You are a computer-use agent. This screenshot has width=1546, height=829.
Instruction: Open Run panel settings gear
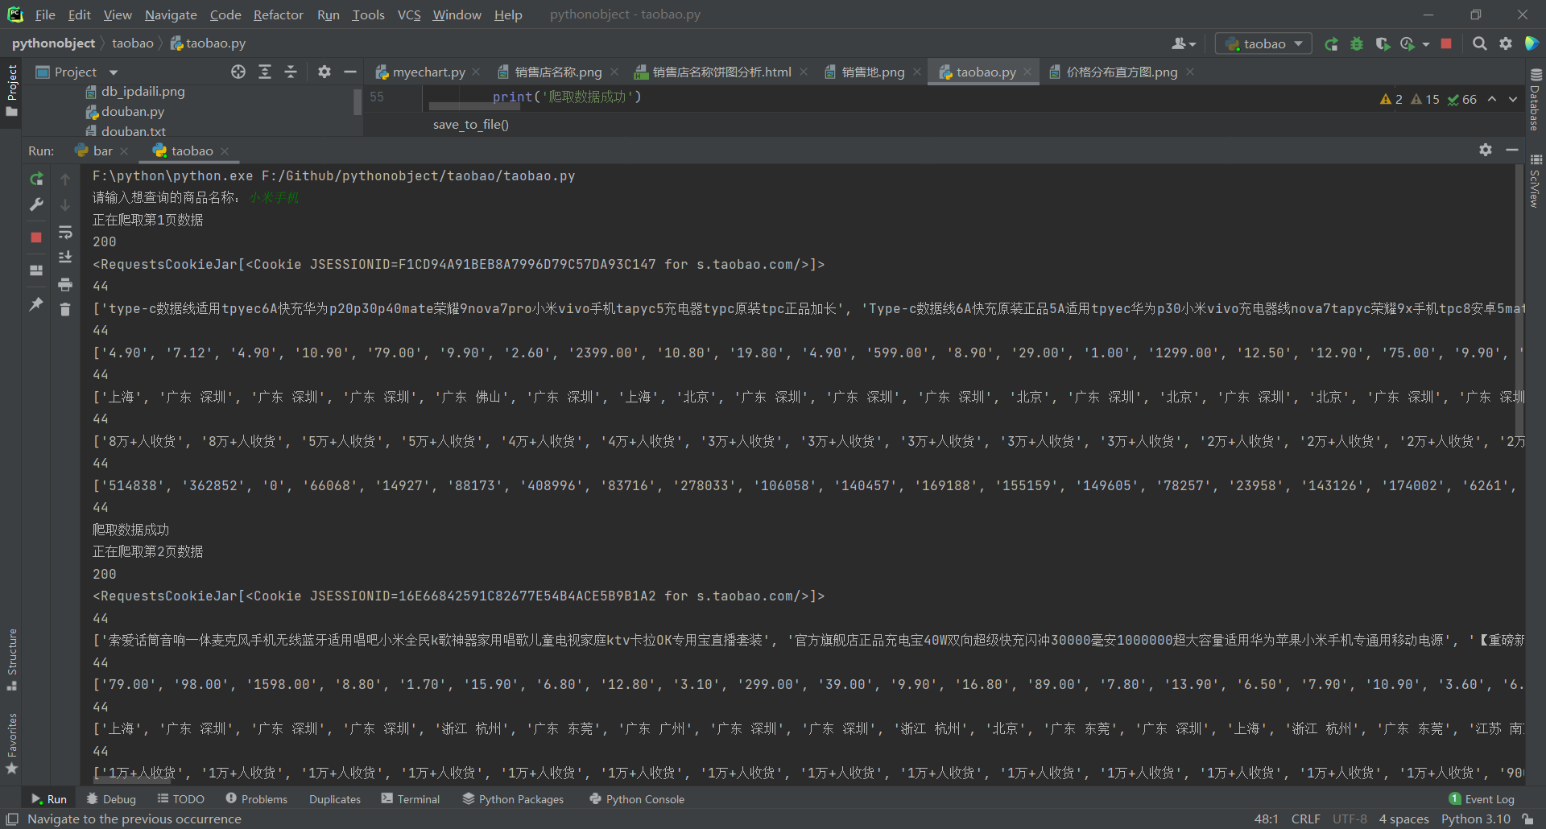[x=1486, y=151]
